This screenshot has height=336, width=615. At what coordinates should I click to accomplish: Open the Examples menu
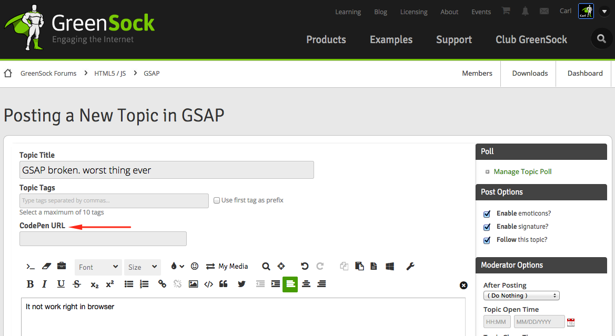click(x=391, y=39)
